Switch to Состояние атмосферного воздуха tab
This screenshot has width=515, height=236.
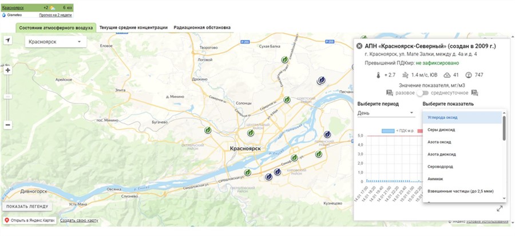56,28
